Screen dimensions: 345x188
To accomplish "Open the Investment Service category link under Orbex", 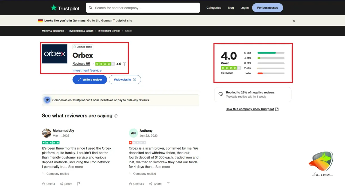I will (87, 70).
